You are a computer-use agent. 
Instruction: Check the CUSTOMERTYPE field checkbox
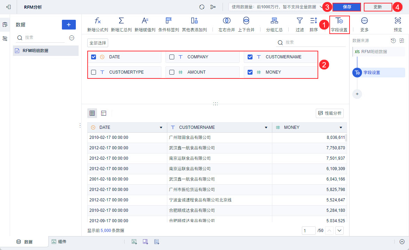[x=94, y=72]
